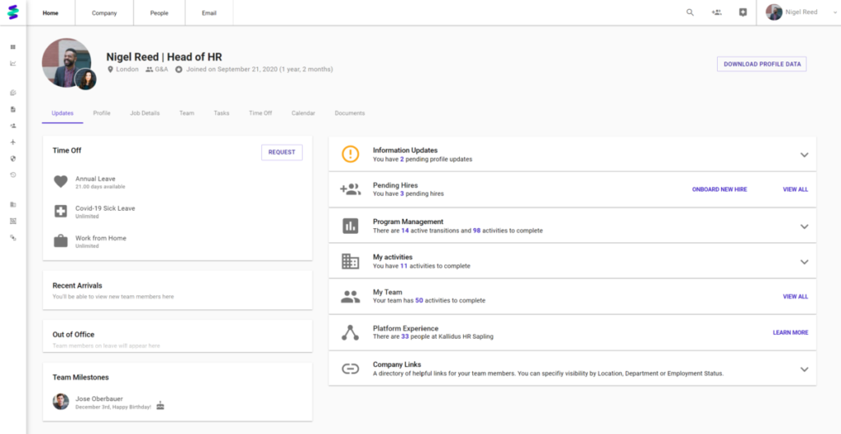
Task: Click the Download Profile Data button
Action: click(761, 64)
